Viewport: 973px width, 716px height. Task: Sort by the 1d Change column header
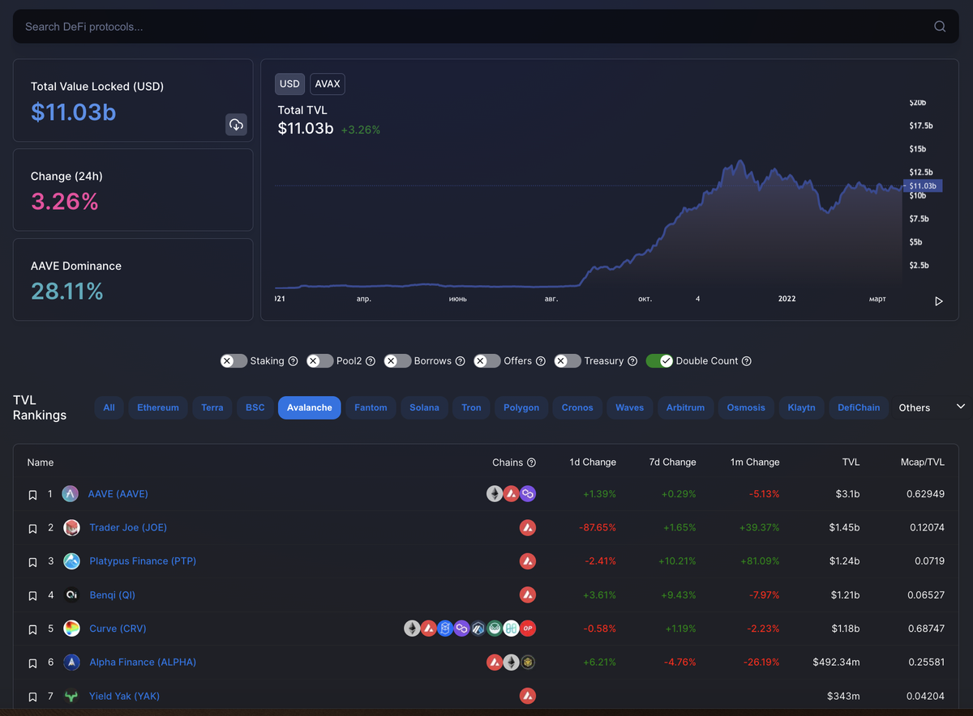(x=593, y=462)
